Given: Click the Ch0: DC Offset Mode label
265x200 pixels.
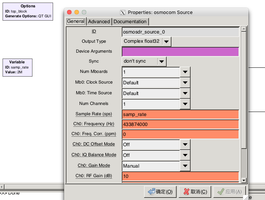Looking at the screenshot, I should (94, 144).
